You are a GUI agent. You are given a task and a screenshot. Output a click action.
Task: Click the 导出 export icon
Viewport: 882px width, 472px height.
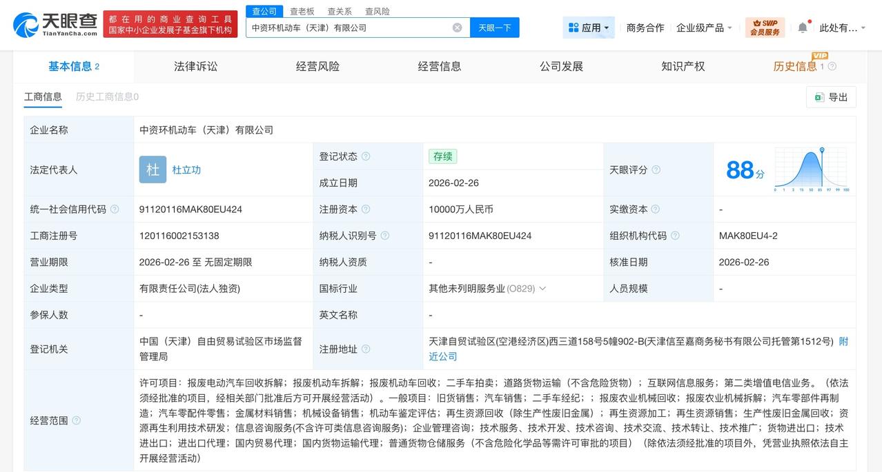pyautogui.click(x=819, y=97)
